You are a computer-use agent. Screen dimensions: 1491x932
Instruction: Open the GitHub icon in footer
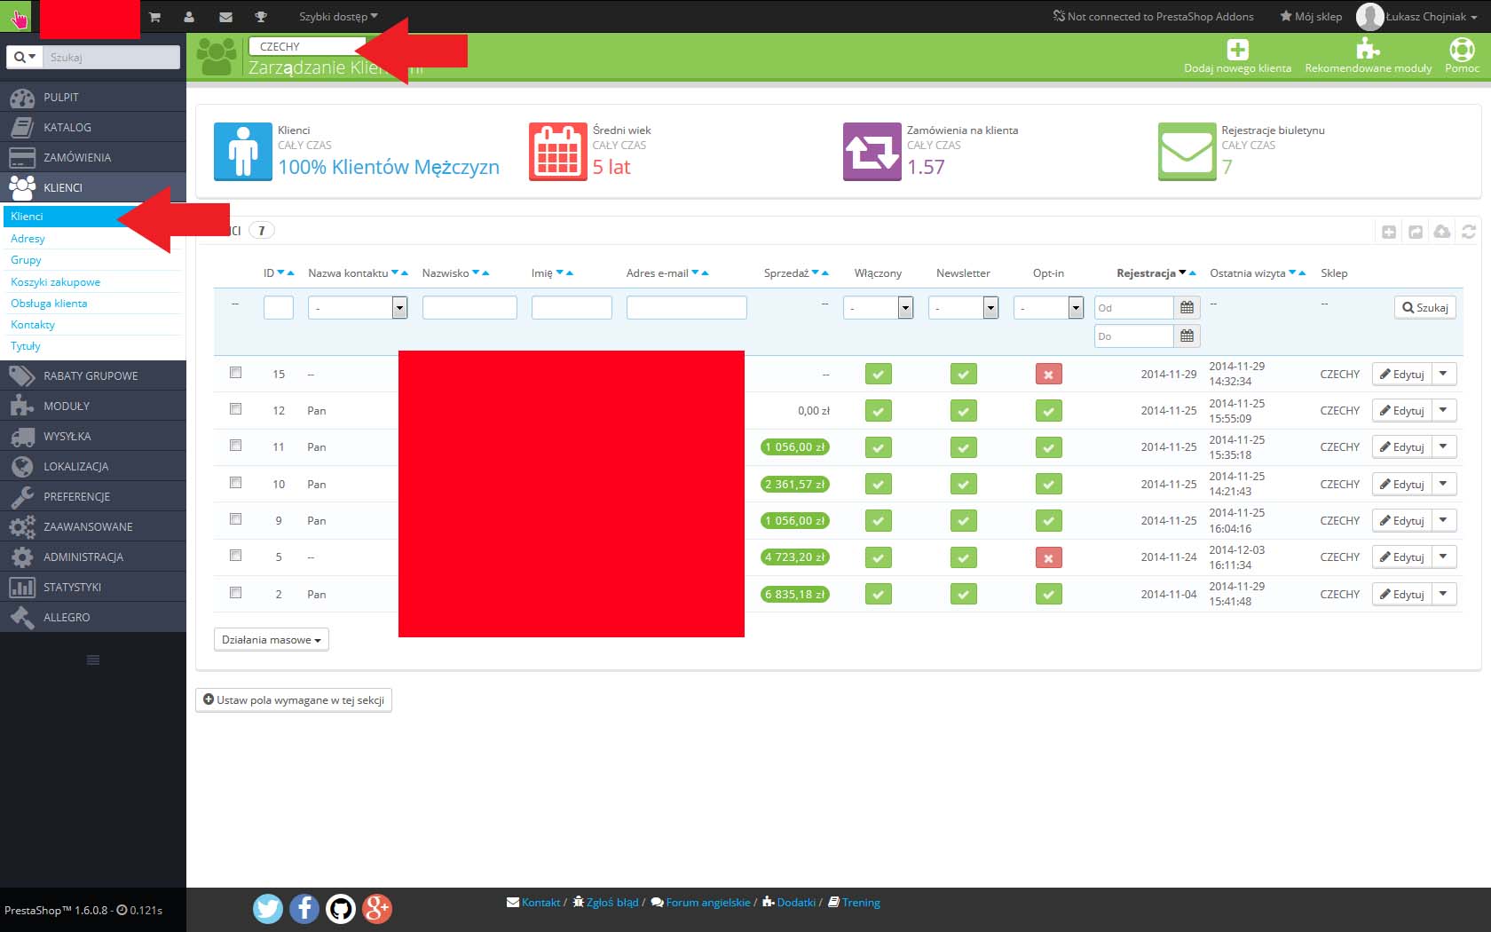(x=341, y=908)
